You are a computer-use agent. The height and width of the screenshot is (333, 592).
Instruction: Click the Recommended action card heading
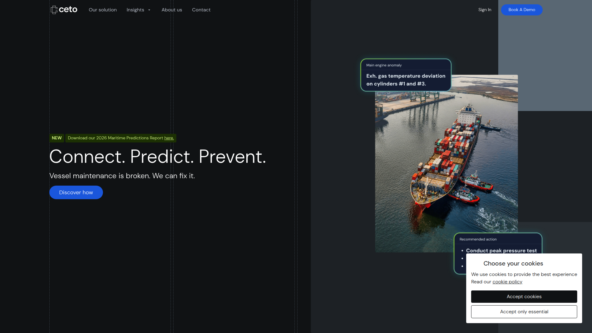[x=478, y=239]
